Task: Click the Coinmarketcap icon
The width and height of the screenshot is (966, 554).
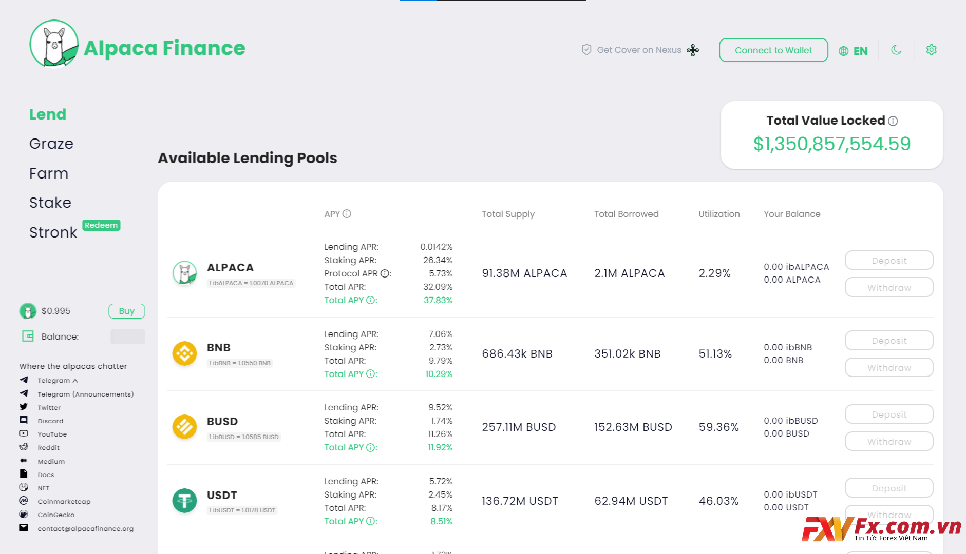Action: (x=24, y=501)
